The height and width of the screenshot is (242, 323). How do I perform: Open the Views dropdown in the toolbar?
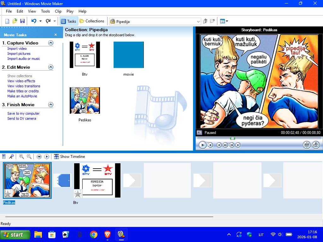pos(224,21)
